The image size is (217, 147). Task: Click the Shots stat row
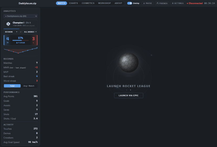point(20,114)
